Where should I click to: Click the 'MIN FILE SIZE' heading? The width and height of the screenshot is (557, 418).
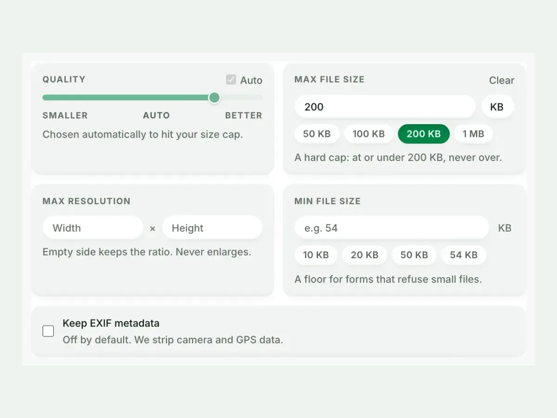coord(328,201)
